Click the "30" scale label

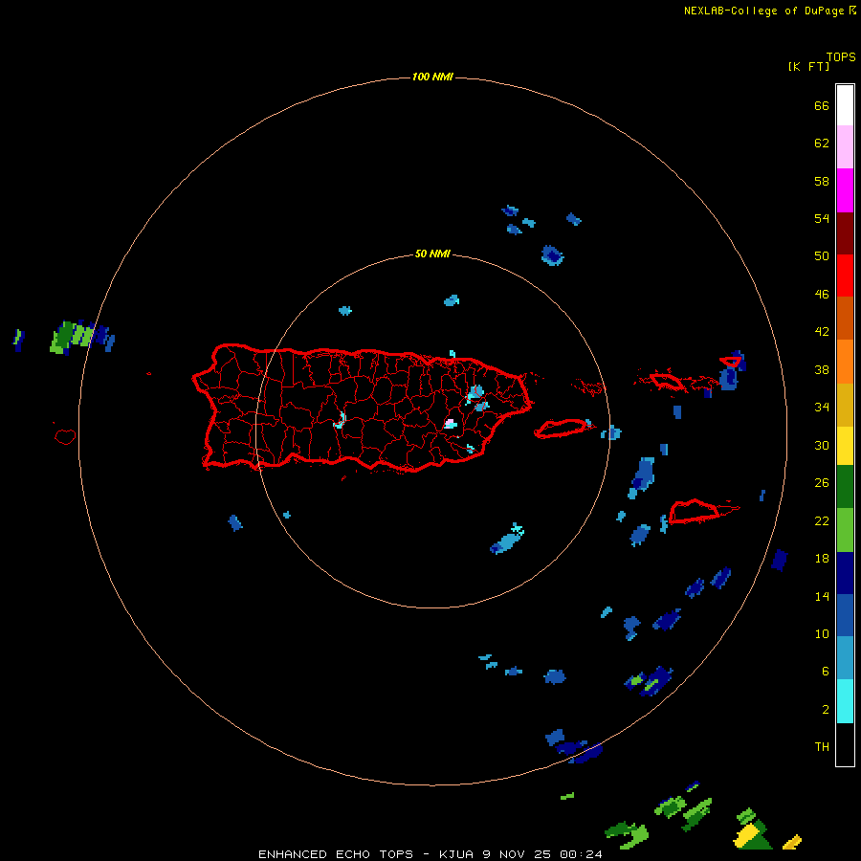tap(822, 445)
